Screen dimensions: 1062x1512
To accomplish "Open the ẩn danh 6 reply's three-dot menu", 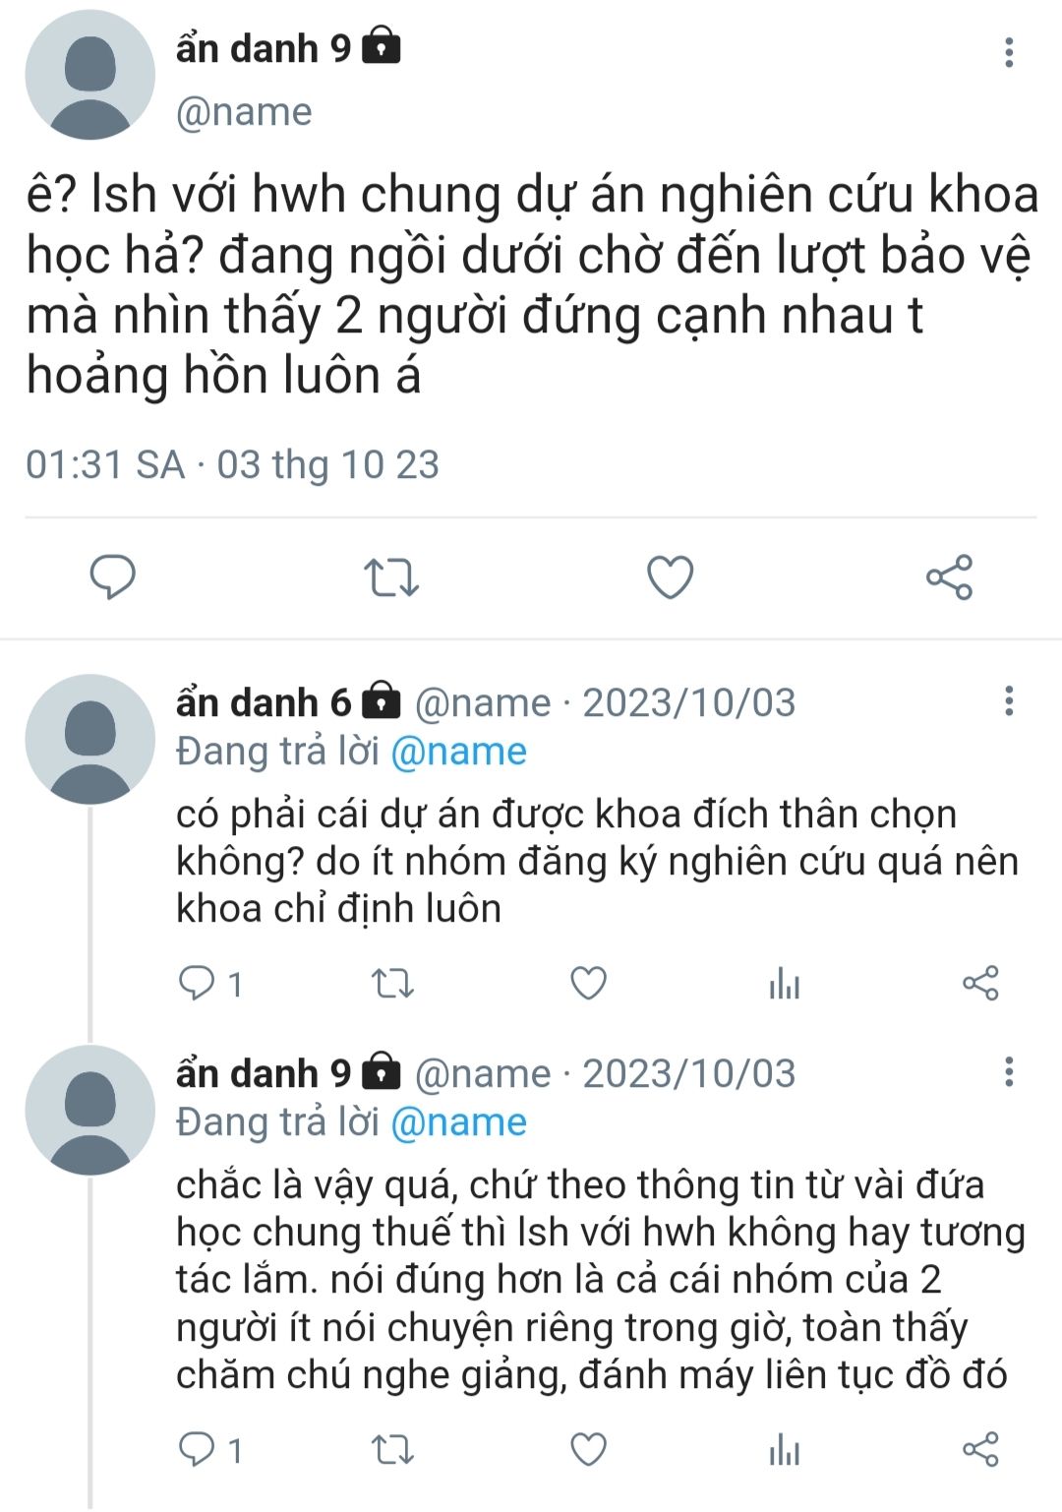I will pos(1008,700).
